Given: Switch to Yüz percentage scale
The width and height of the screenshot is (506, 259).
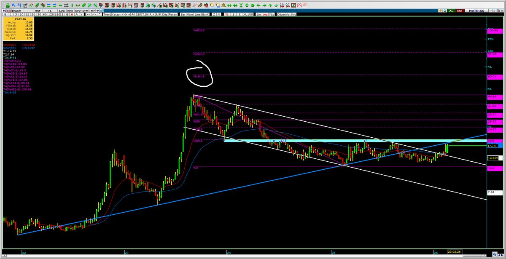Looking at the screenshot, I should (x=271, y=14).
